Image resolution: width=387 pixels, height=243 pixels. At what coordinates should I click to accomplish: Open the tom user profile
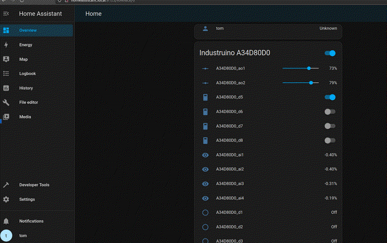pyautogui.click(x=23, y=235)
